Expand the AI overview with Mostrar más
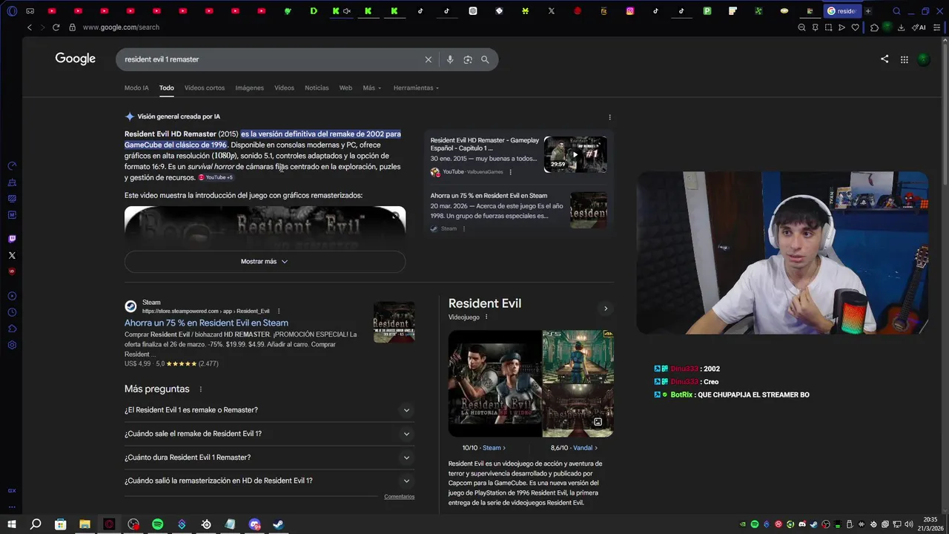This screenshot has height=534, width=949. coord(265,261)
